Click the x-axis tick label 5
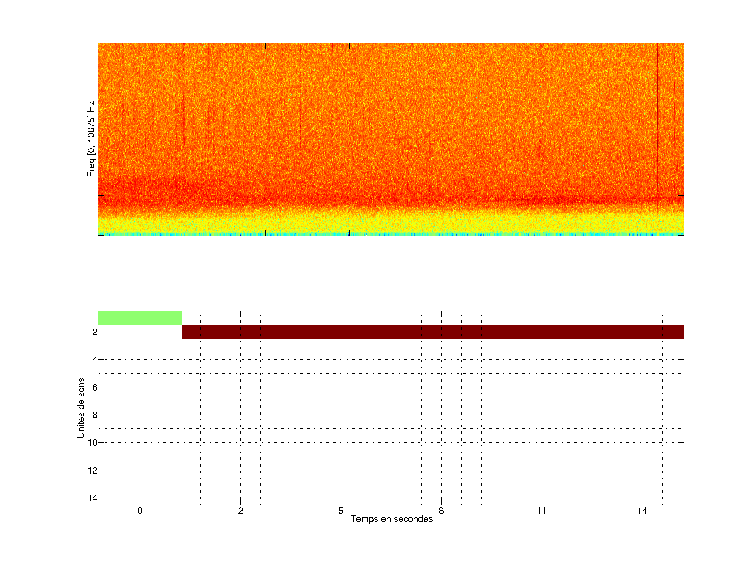756x567 pixels. pyautogui.click(x=341, y=511)
